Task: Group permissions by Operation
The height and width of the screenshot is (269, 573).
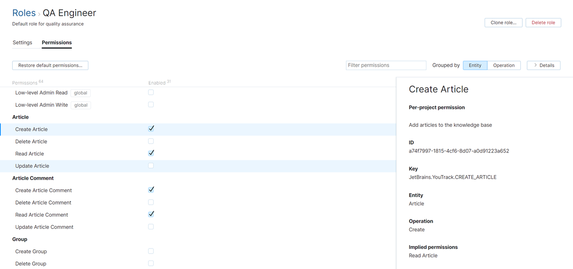Action: pyautogui.click(x=504, y=65)
